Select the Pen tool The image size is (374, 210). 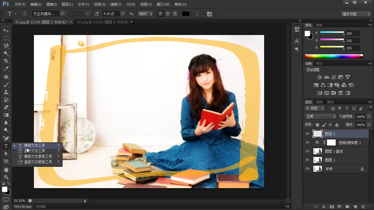6,138
